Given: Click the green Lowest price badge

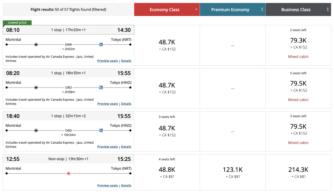Looking at the screenshot, I should tap(17, 23).
